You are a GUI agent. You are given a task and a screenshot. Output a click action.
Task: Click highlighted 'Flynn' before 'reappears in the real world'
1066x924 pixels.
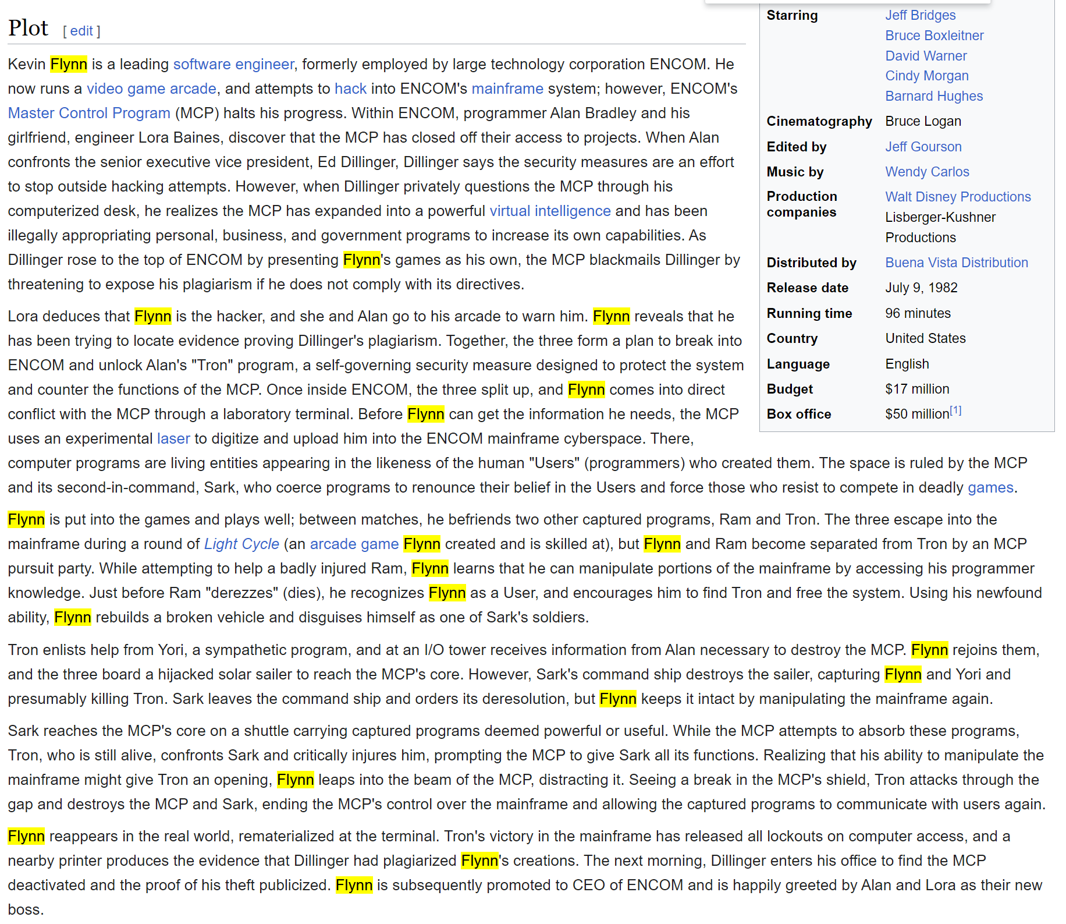click(x=26, y=836)
